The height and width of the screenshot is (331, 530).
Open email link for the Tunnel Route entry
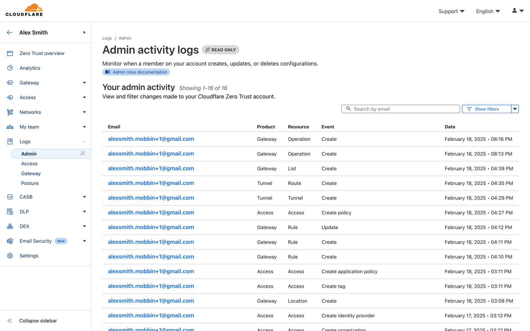click(151, 183)
